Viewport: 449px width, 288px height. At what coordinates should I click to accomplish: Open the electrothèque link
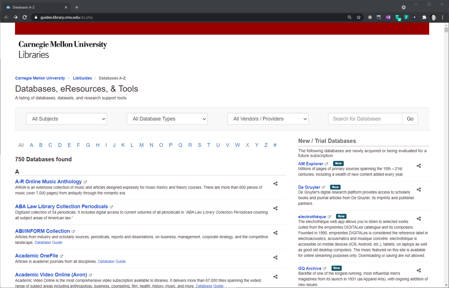tap(312, 217)
